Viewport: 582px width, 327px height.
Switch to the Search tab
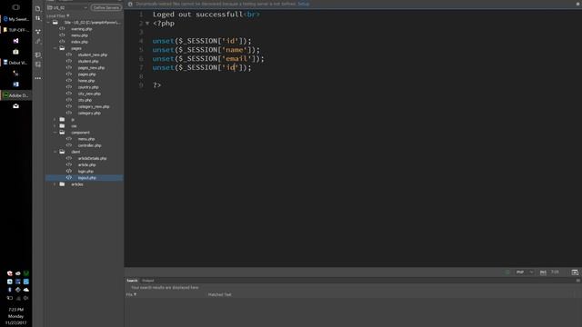(132, 281)
